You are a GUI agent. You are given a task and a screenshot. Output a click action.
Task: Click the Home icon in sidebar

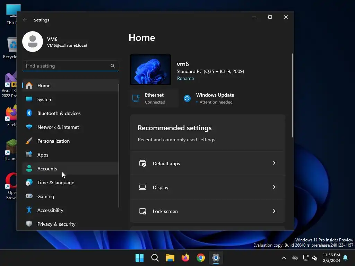pyautogui.click(x=29, y=86)
